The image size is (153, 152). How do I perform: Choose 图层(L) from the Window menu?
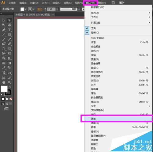118,68
